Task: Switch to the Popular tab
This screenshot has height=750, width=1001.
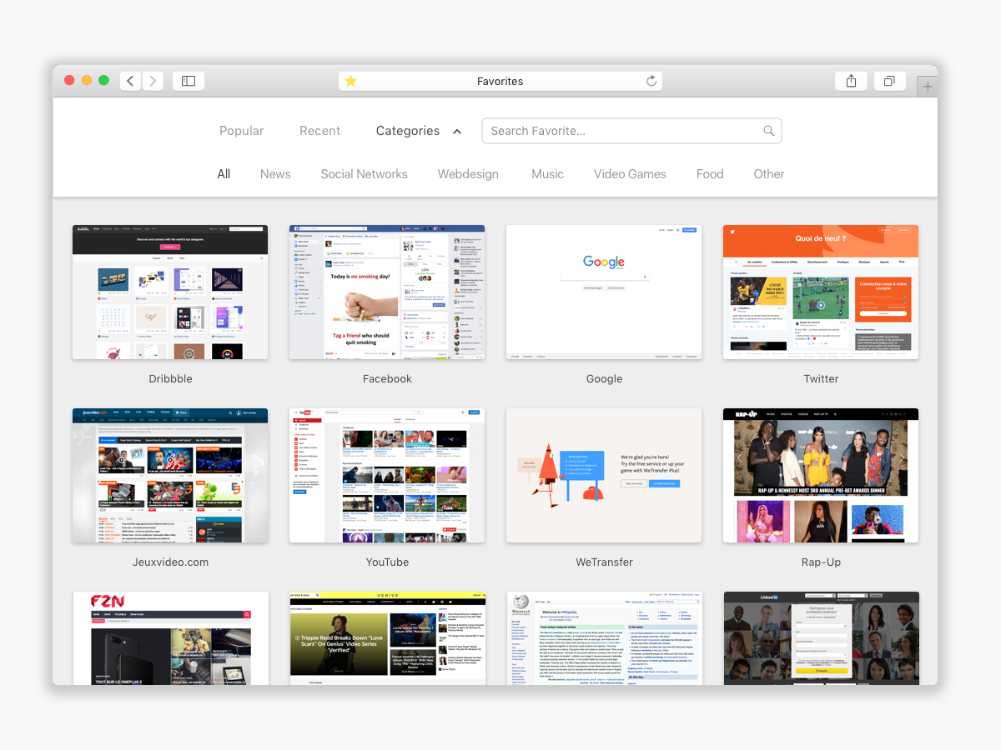Action: [x=242, y=131]
